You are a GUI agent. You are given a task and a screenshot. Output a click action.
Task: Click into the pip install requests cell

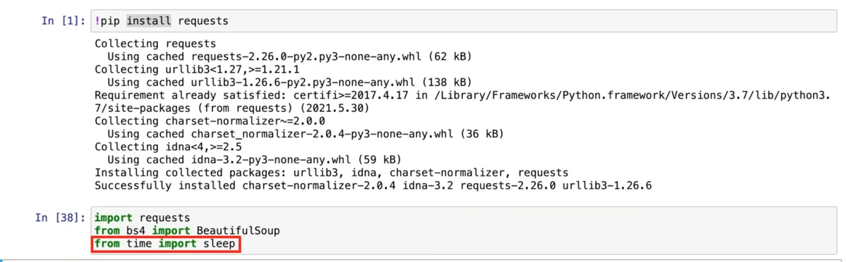coord(464,21)
